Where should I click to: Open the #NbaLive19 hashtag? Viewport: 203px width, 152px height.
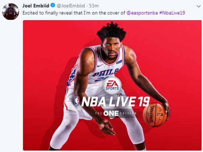(x=172, y=13)
